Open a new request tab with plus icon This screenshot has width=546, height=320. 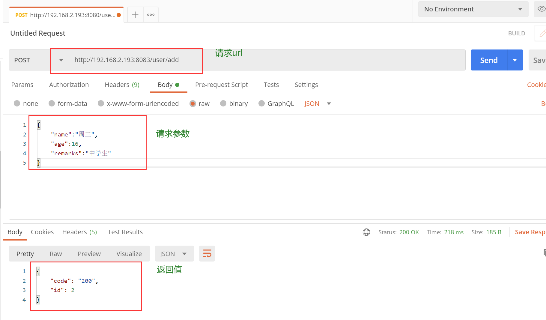click(135, 15)
